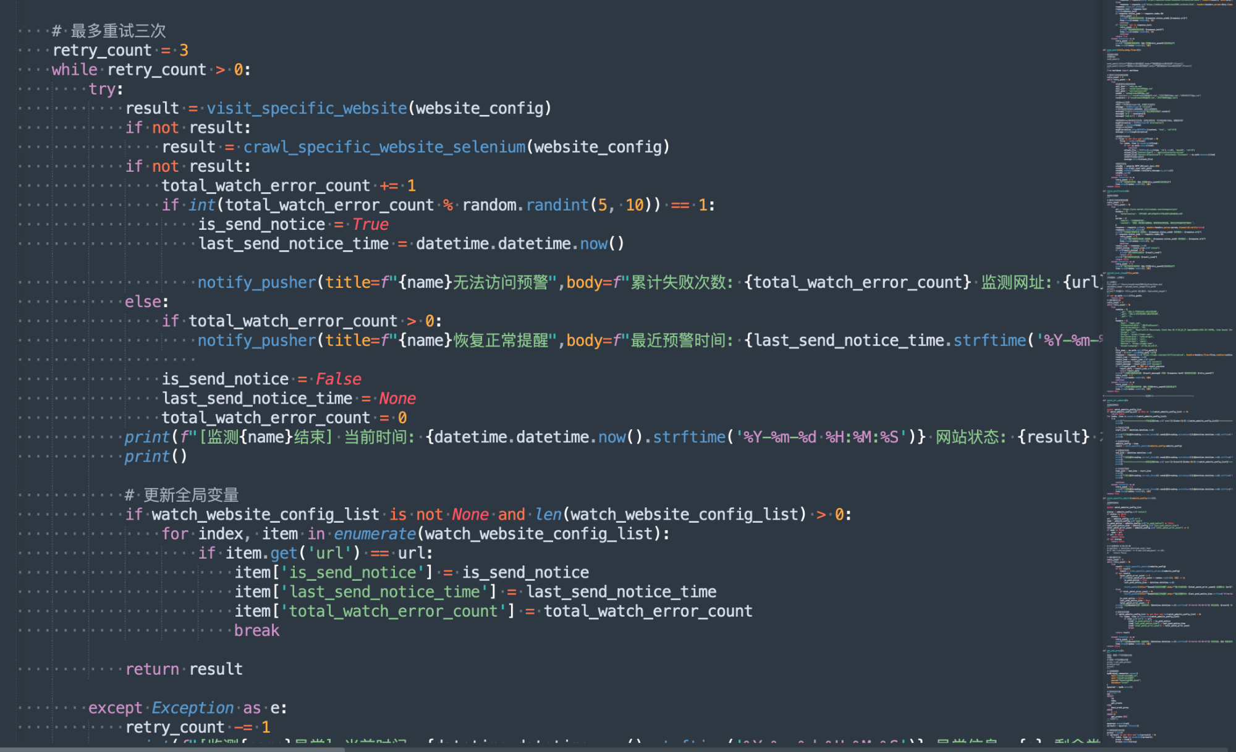1236x752 pixels.
Task: Click the 'retry_count = 3' assignment line
Action: (x=120, y=50)
